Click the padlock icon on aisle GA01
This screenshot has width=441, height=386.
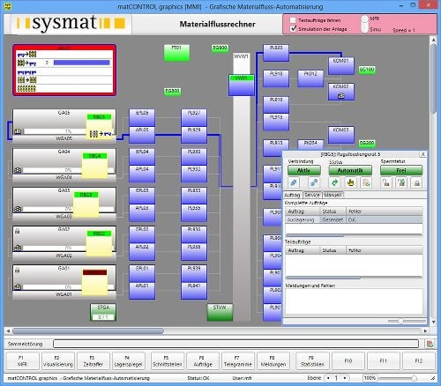click(18, 271)
